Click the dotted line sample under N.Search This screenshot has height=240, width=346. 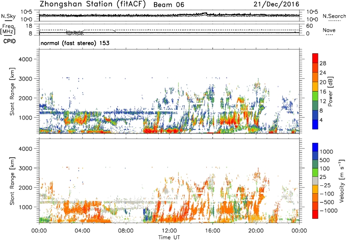[x=334, y=21]
